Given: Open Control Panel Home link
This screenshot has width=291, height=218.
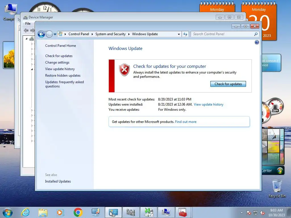Looking at the screenshot, I should tap(61, 46).
